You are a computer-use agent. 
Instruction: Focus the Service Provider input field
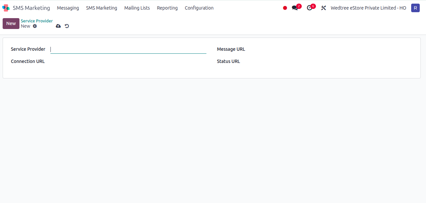click(129, 49)
